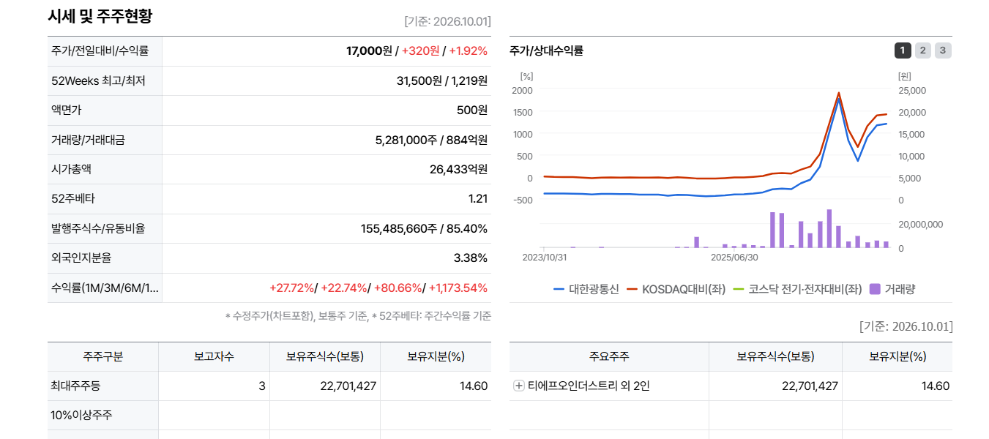Click the +1.92% return value

(x=468, y=51)
